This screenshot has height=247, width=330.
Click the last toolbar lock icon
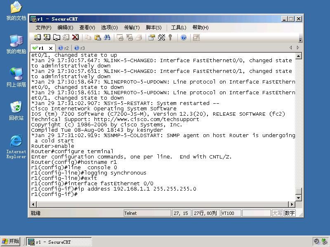click(196, 37)
